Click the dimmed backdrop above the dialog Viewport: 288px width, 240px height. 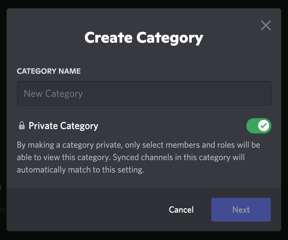point(144,4)
